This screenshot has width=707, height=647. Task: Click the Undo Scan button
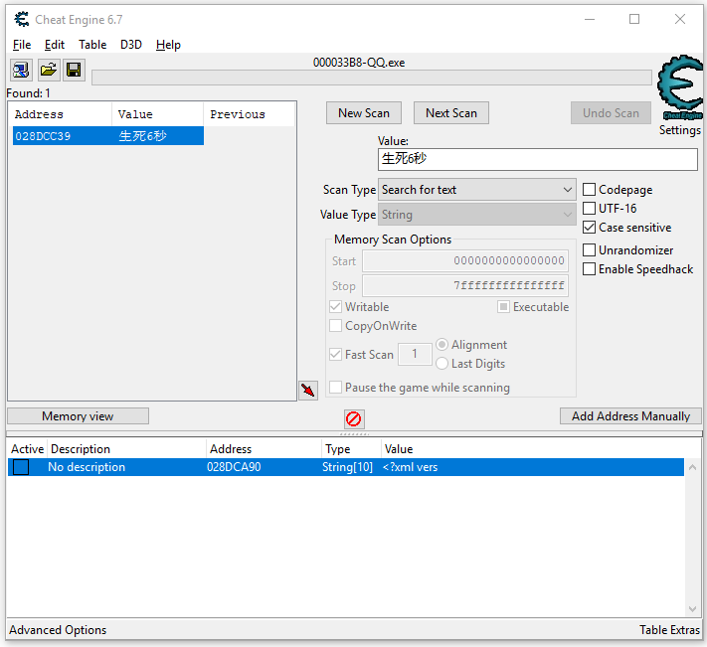611,113
